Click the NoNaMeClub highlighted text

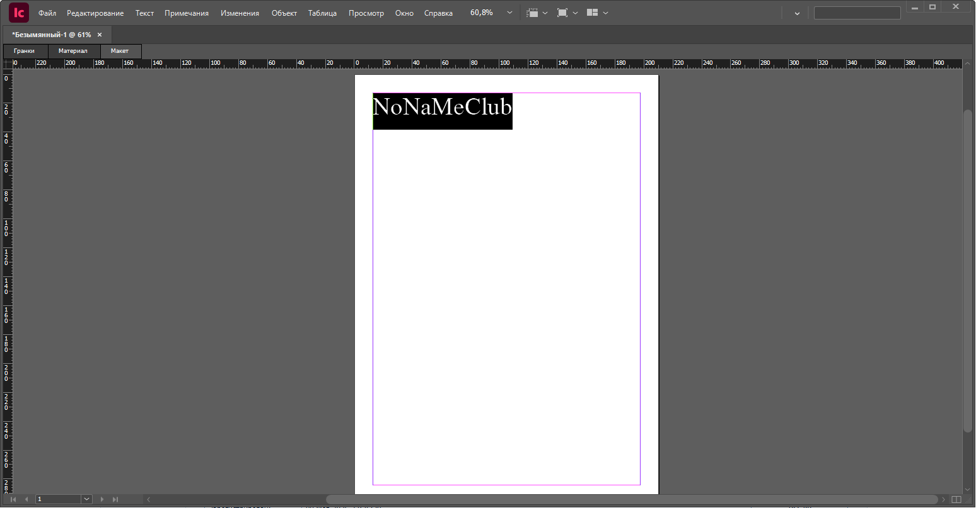coord(442,108)
